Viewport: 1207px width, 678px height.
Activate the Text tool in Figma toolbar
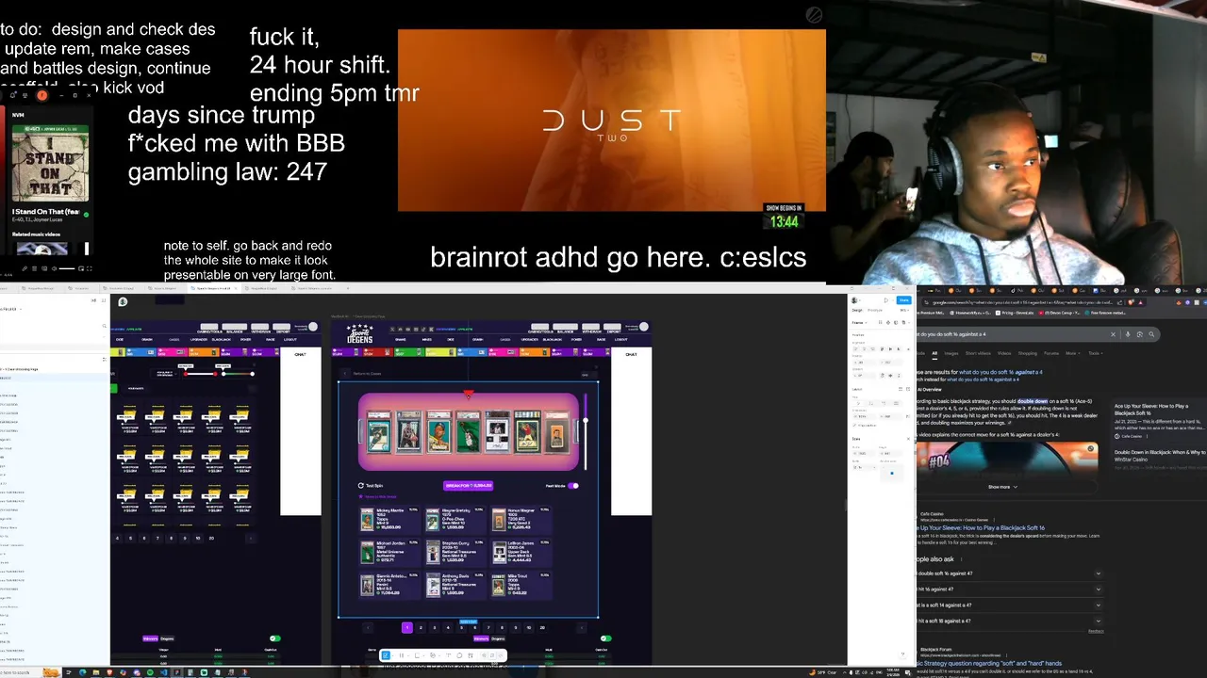click(x=448, y=655)
